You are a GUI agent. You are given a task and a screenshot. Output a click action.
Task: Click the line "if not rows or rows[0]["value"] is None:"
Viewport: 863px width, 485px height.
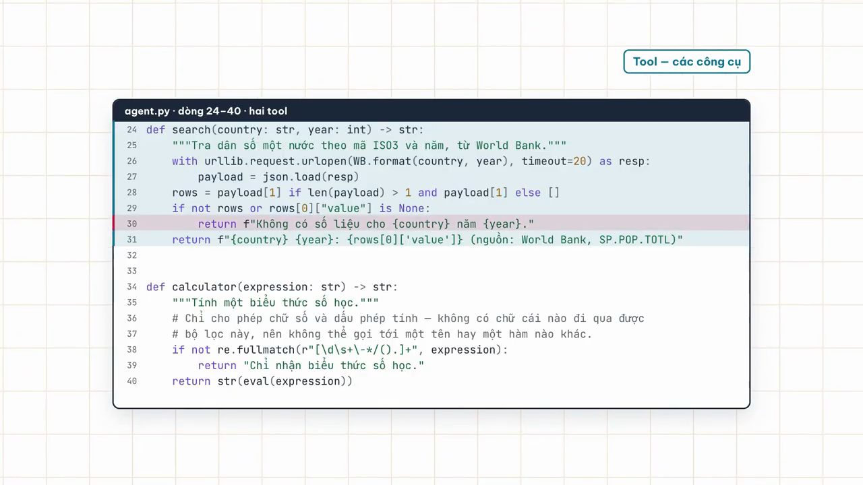pos(301,208)
